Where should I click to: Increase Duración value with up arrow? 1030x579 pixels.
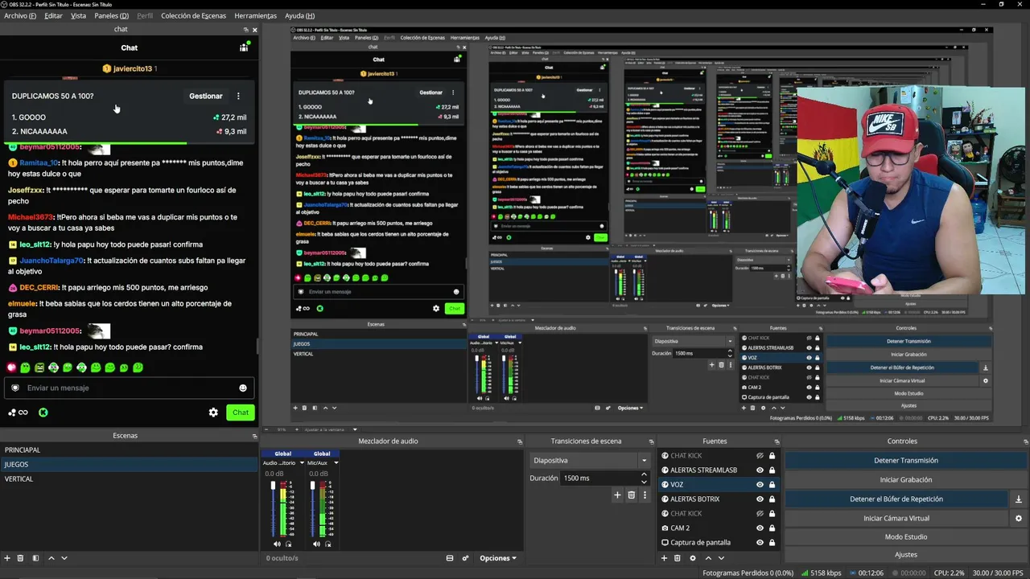coord(644,474)
